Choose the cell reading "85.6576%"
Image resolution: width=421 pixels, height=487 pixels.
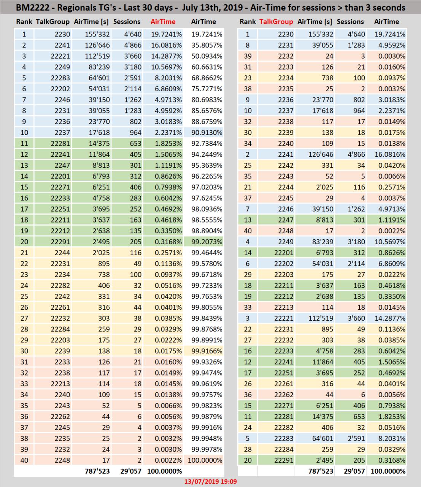point(204,111)
